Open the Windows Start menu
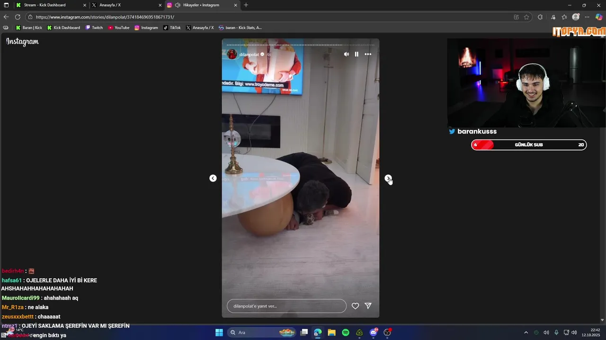The width and height of the screenshot is (606, 340). (x=219, y=332)
